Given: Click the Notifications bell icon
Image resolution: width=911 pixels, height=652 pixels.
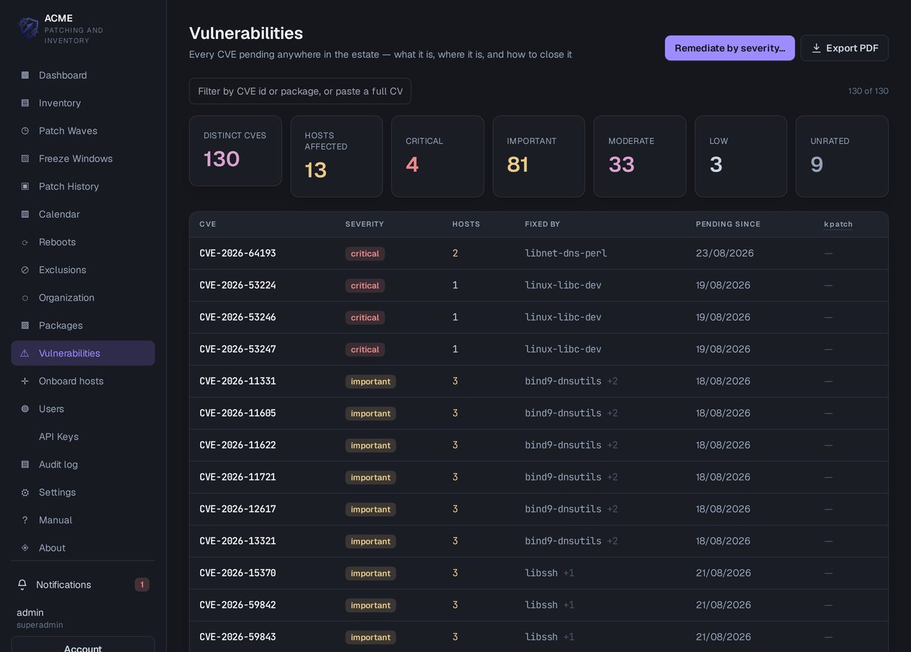Looking at the screenshot, I should click(22, 585).
